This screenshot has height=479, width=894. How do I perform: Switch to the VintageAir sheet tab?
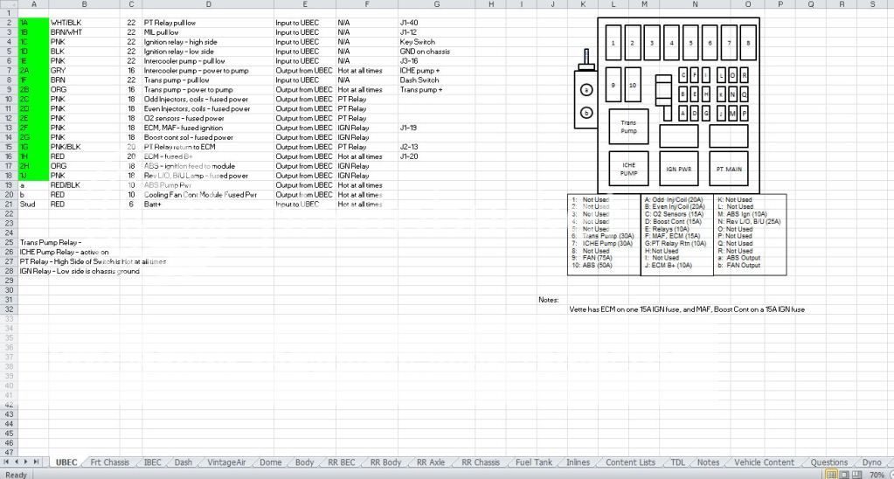point(230,462)
